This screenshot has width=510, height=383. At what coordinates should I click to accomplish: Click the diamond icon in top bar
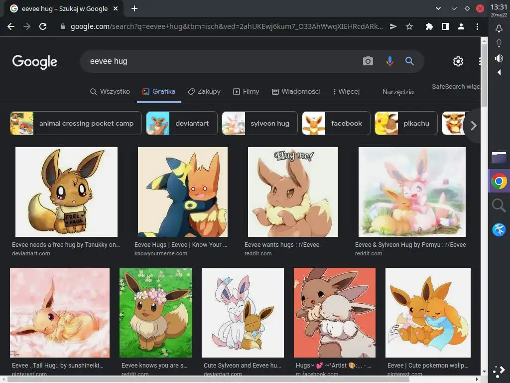coord(467,8)
